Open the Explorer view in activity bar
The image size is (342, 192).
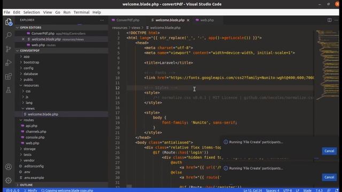(9, 22)
